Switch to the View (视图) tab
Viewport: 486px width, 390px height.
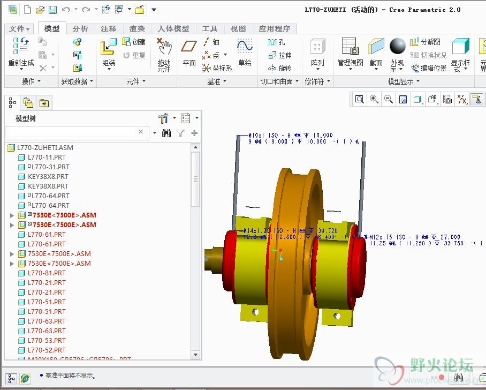pos(238,29)
